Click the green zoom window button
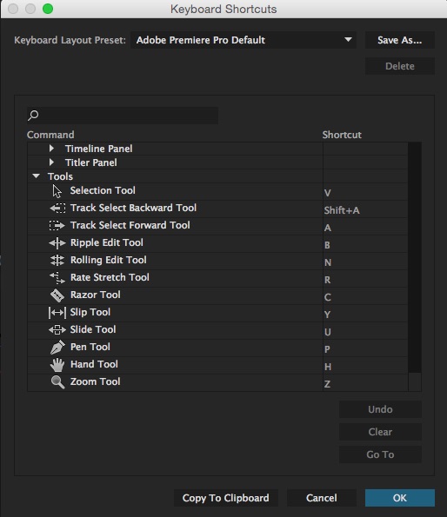The image size is (447, 517). (x=48, y=9)
